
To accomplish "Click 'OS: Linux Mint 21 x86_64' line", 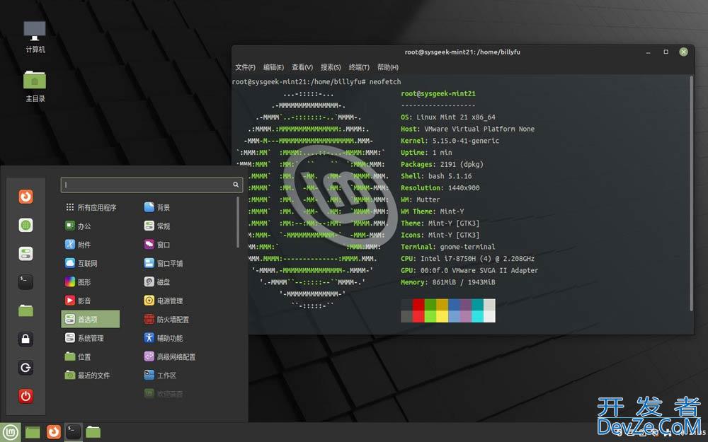I will tap(448, 117).
